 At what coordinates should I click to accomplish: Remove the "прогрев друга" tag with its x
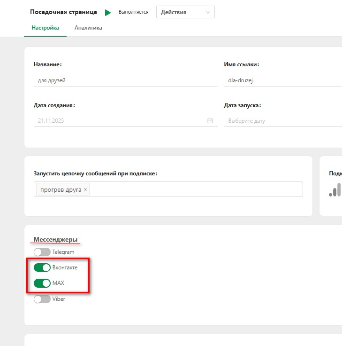pos(85,190)
